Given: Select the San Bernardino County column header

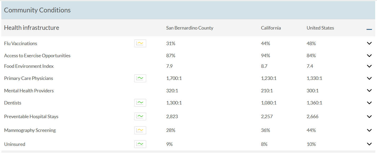Looking at the screenshot, I should click(x=189, y=28).
